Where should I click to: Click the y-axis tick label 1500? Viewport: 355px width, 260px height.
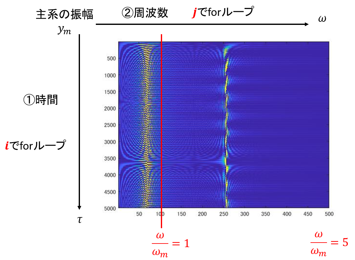tap(110, 92)
